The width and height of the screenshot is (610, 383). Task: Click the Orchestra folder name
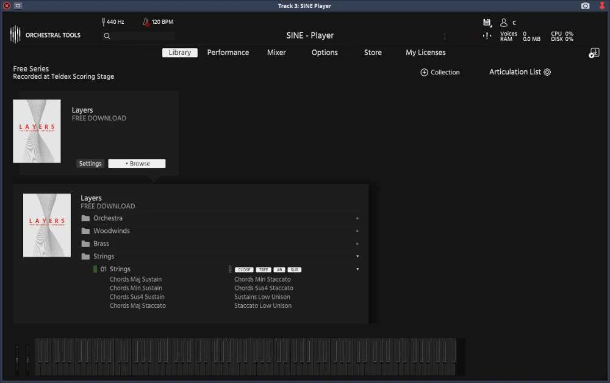(108, 218)
